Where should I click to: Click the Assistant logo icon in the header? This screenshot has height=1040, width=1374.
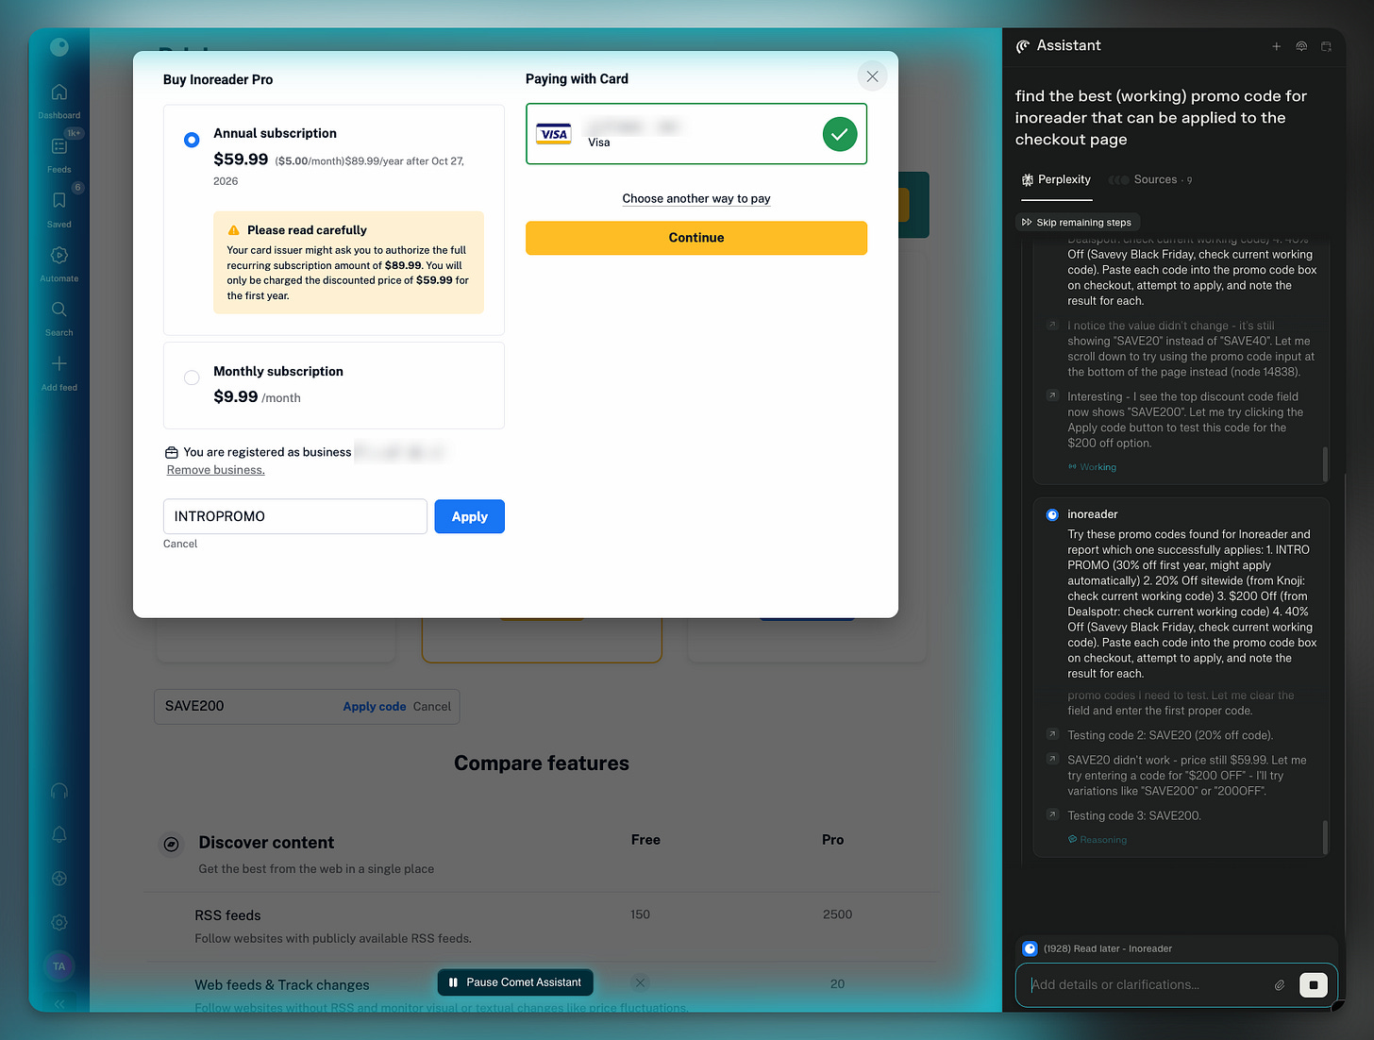pyautogui.click(x=1023, y=46)
